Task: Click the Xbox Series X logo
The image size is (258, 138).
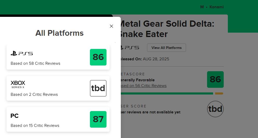Action: pos(18,84)
